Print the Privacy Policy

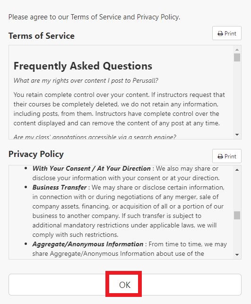(x=227, y=156)
